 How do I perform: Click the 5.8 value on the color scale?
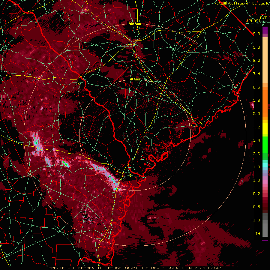[x=256, y=100]
